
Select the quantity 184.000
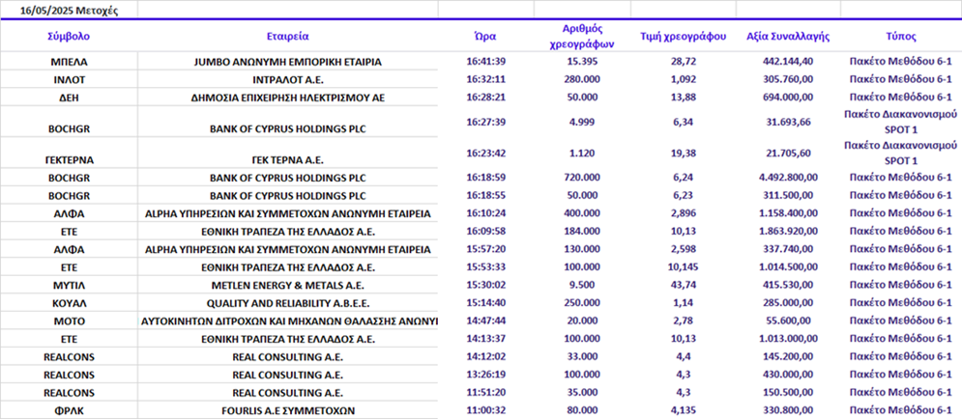[582, 231]
